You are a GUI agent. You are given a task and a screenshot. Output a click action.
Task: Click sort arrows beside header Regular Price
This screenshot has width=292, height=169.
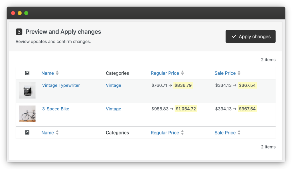click(182, 73)
